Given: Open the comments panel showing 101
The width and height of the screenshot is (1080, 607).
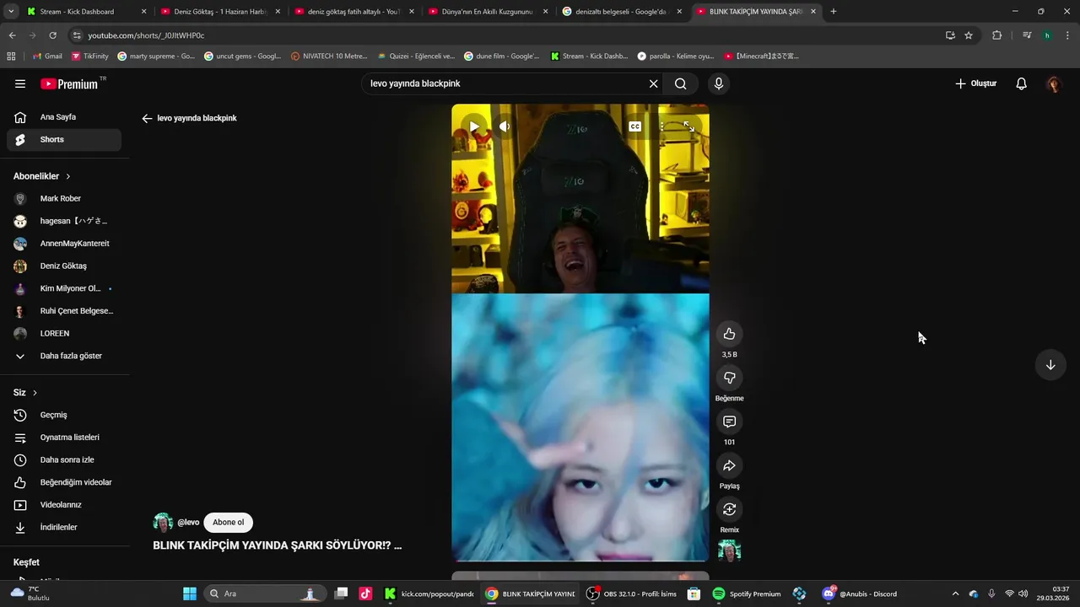Looking at the screenshot, I should [x=729, y=422].
